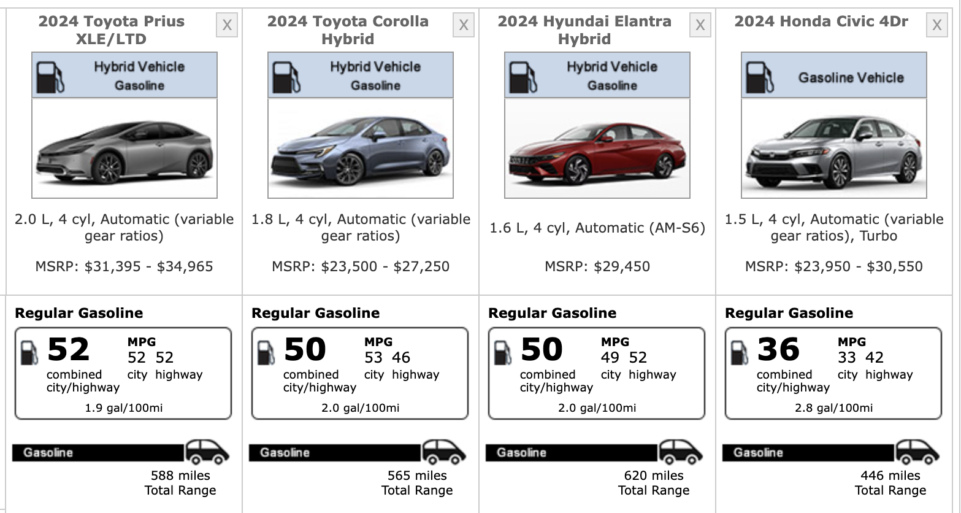The width and height of the screenshot is (961, 513).
Task: Remove the 2024 Toyota Corolla Hybrid column
Action: click(x=464, y=25)
